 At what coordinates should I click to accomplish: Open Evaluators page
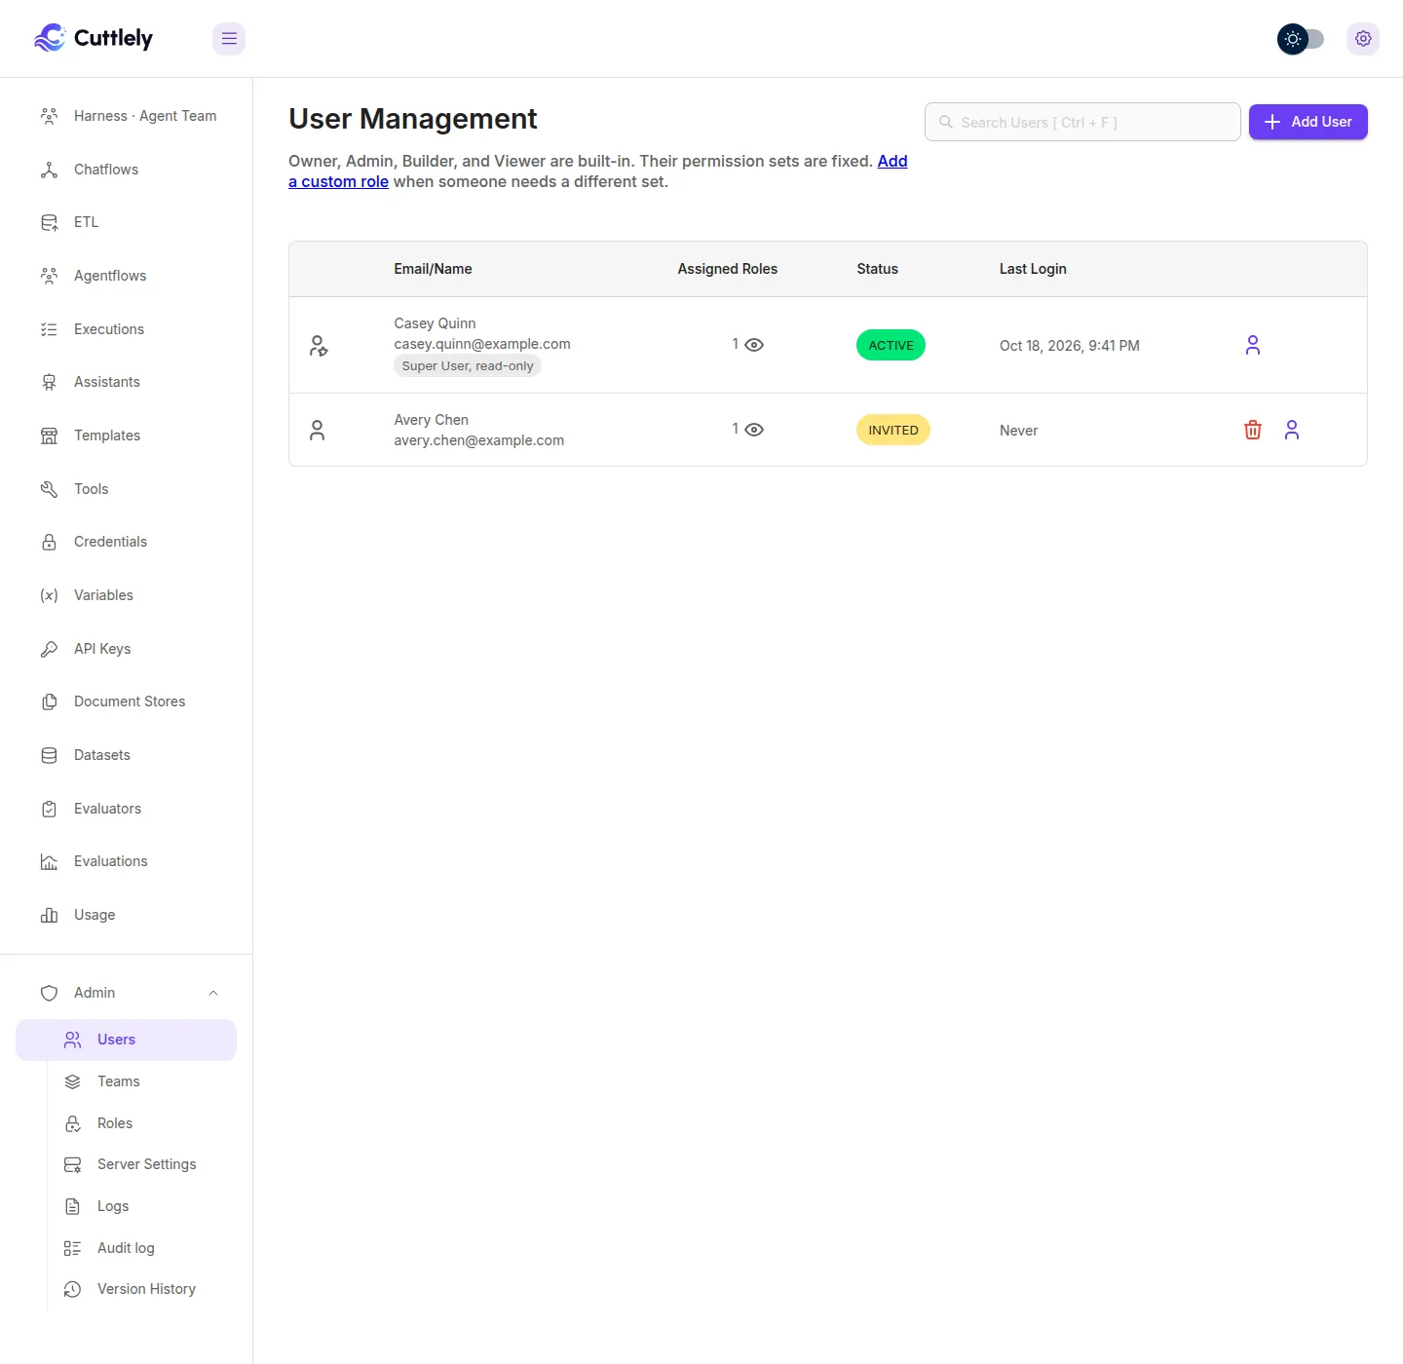[x=127, y=809]
